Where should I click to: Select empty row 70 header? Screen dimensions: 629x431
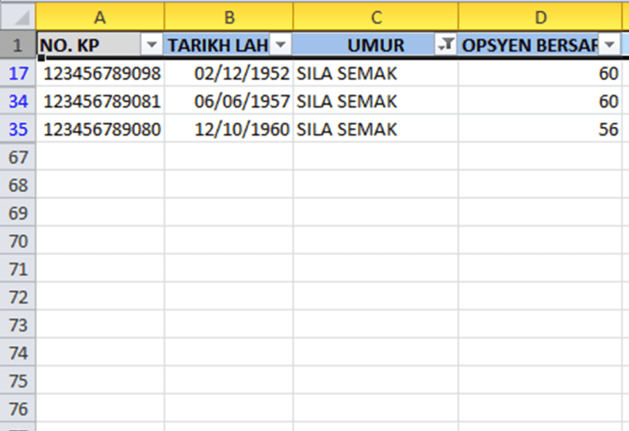[19, 241]
